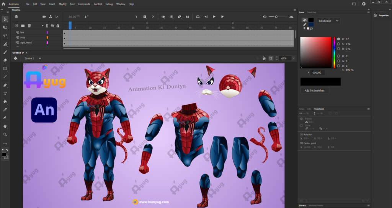
Task: Select the Free Transform tool
Action: click(x=5, y=27)
